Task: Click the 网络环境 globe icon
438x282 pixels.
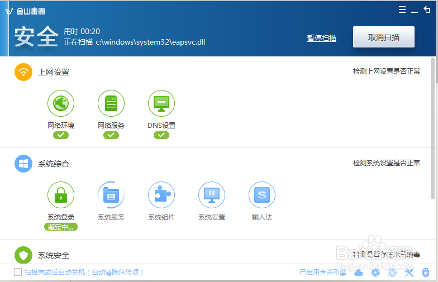Action: (x=61, y=103)
